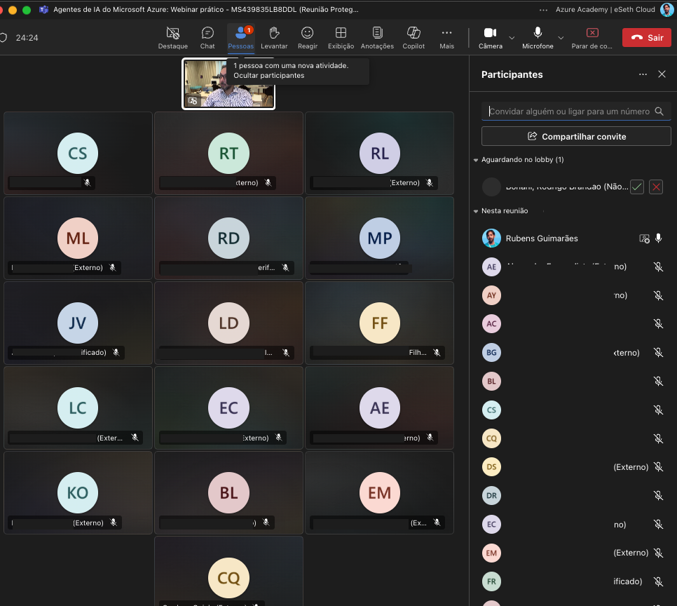Click the red Sair leave button
The width and height of the screenshot is (677, 606).
(x=646, y=38)
